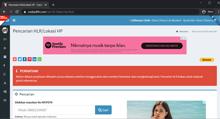Dismiss the PERHATIAN red alert
220x119 pixels.
213,71
